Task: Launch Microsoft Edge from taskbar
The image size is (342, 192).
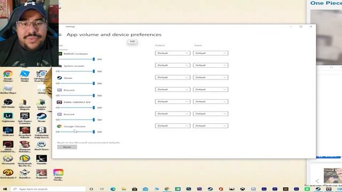Action: [113, 189]
